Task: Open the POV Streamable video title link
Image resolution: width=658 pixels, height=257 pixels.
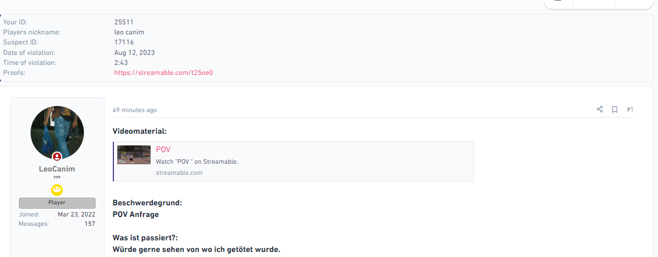Action: coord(163,150)
